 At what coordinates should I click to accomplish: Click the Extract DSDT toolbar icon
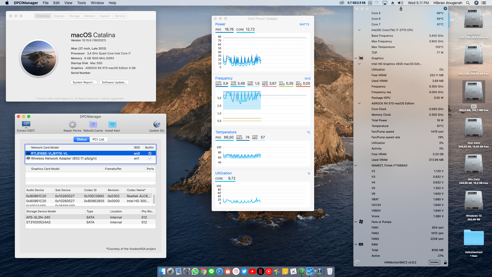point(26,125)
